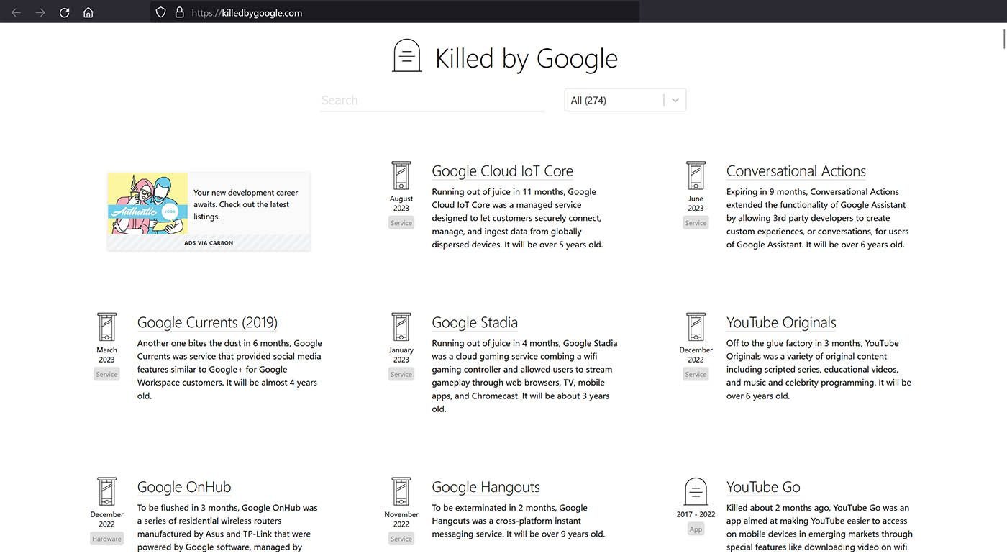The width and height of the screenshot is (1007, 556).
Task: Click the Service tag under March 2023
Action: pos(106,374)
